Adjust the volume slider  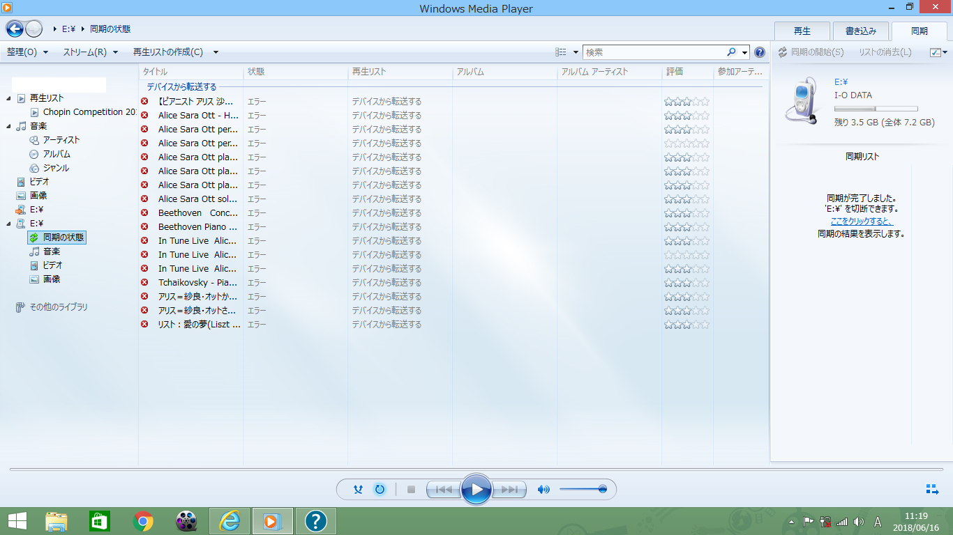(x=583, y=490)
